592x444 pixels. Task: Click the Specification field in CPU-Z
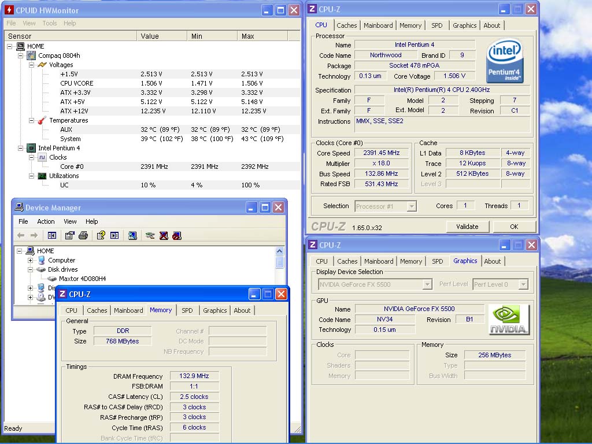tap(442, 90)
